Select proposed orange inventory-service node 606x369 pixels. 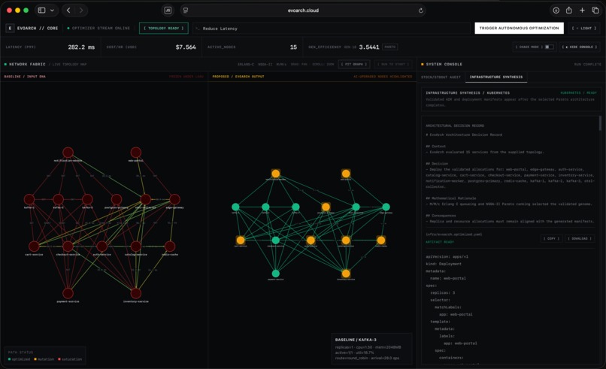point(346,274)
